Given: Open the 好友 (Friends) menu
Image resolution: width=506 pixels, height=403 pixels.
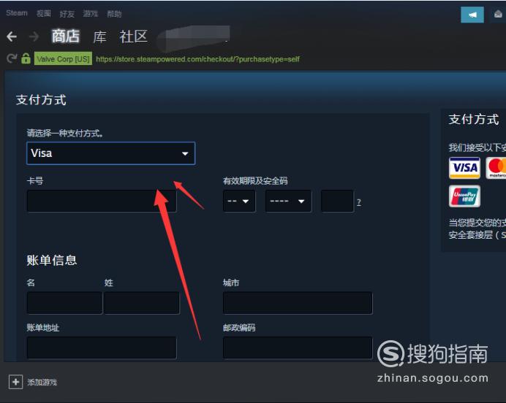Looking at the screenshot, I should tap(67, 14).
